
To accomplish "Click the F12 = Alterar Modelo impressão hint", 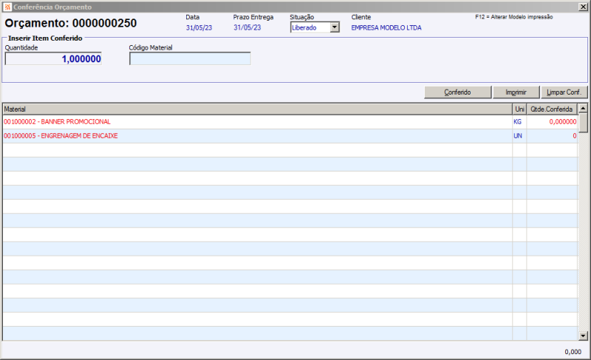I will [x=514, y=17].
